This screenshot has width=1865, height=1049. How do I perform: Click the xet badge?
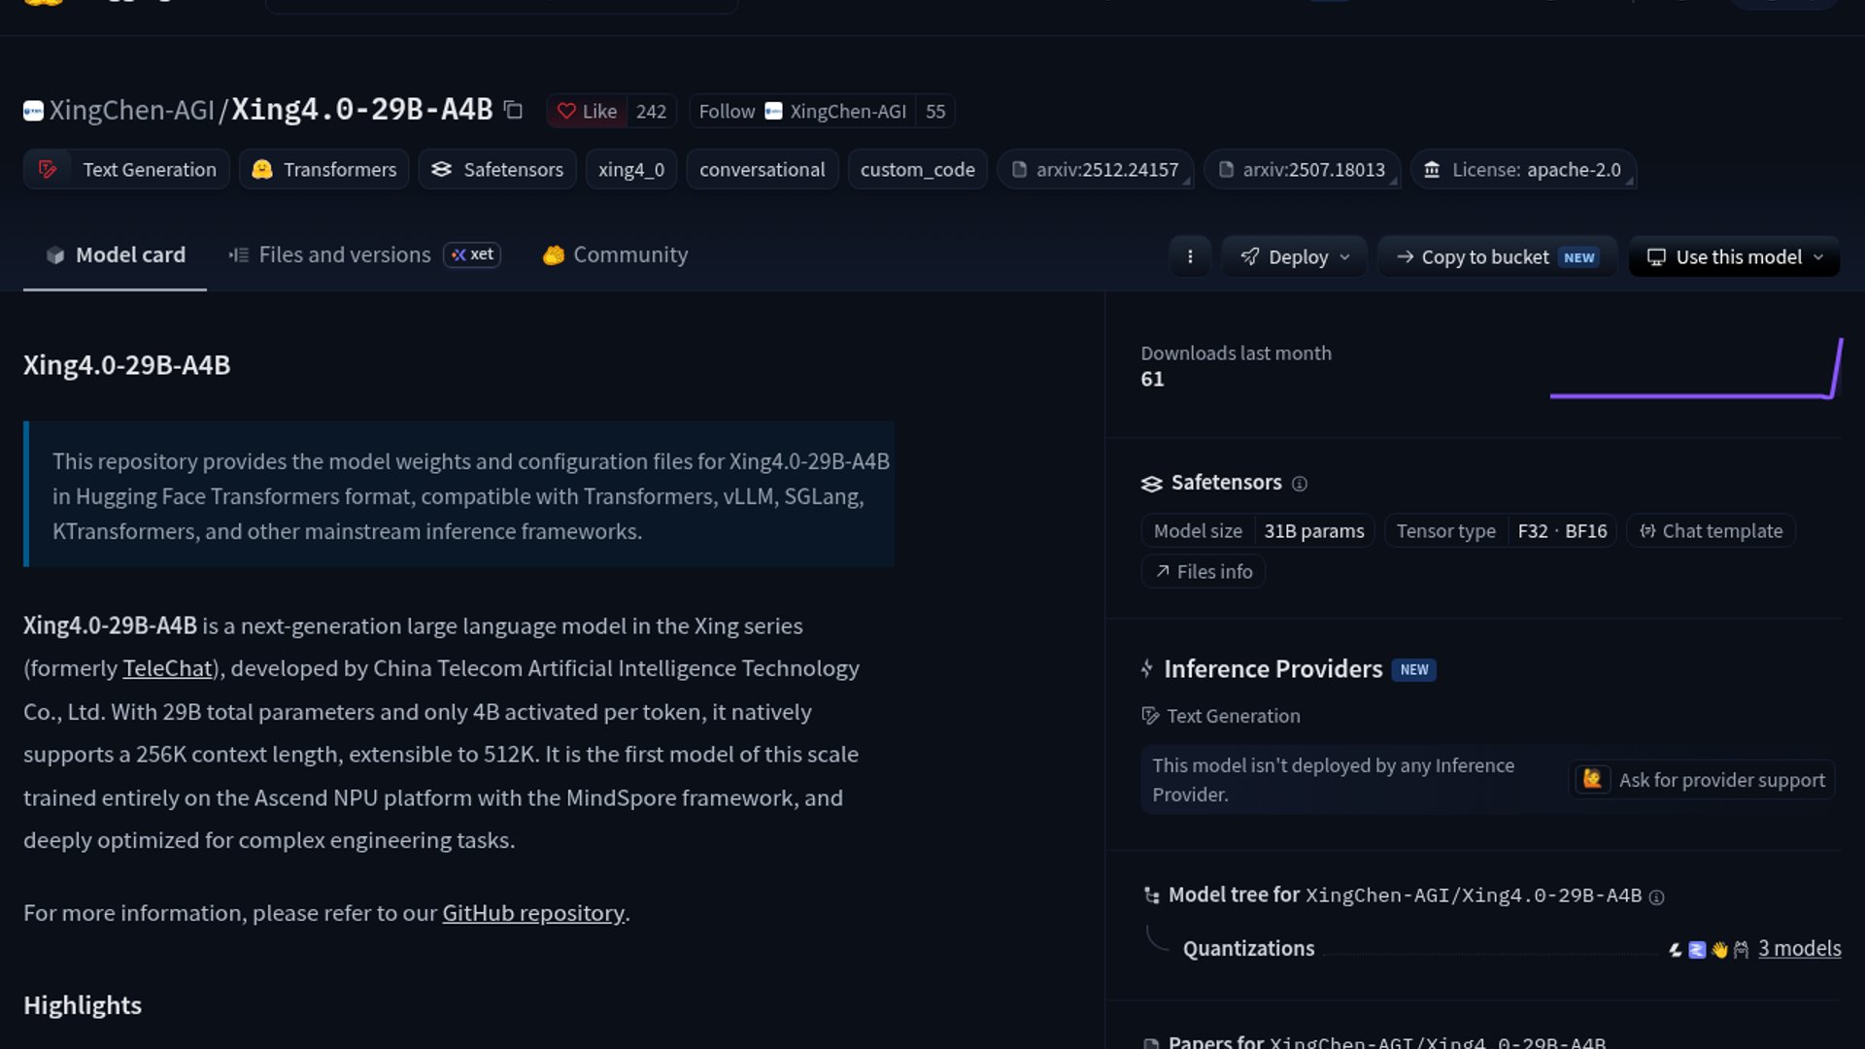472,254
